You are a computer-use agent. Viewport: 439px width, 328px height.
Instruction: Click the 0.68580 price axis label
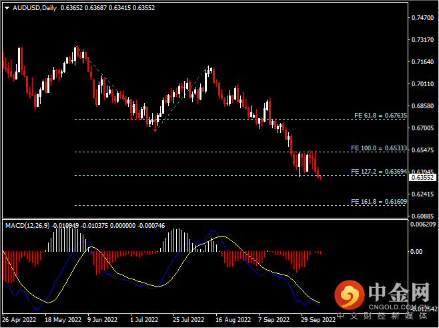coord(422,106)
